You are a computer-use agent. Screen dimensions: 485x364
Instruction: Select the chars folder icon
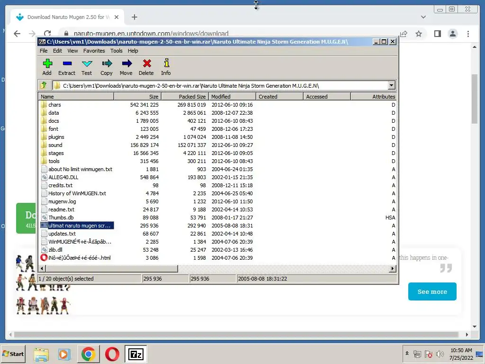pos(44,105)
